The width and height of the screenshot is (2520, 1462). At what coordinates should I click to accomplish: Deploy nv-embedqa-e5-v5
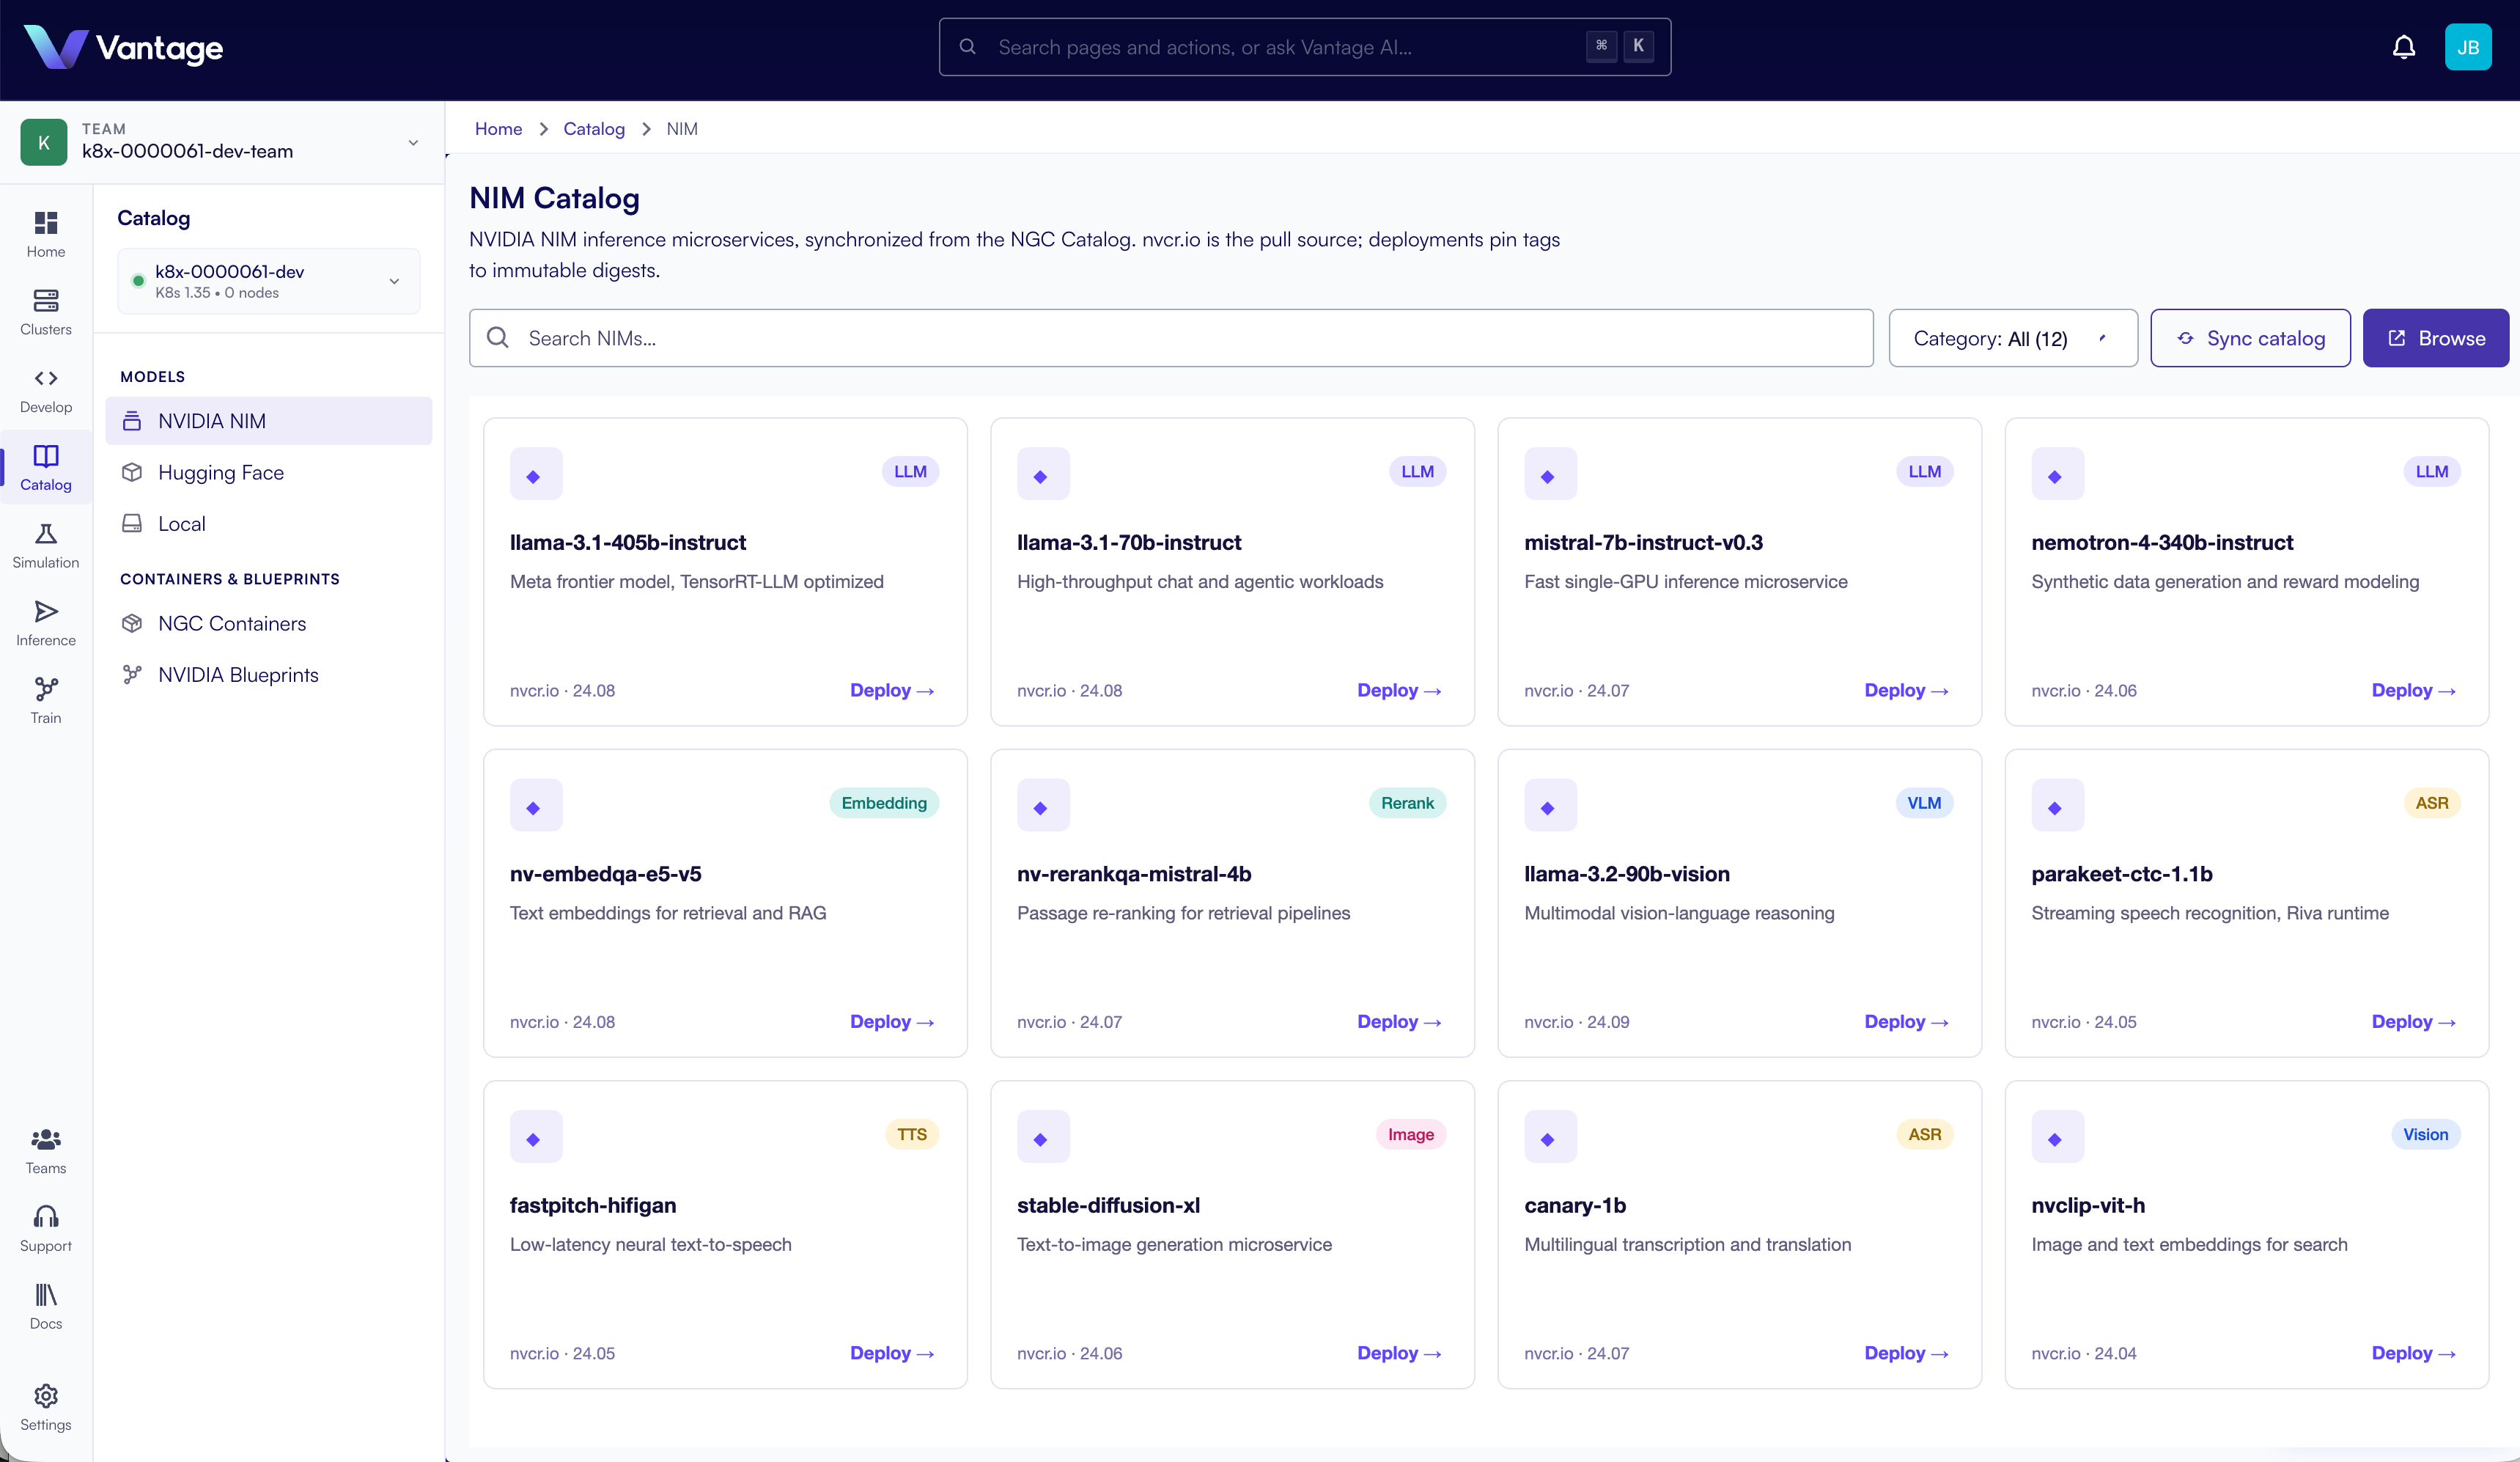coord(892,1021)
